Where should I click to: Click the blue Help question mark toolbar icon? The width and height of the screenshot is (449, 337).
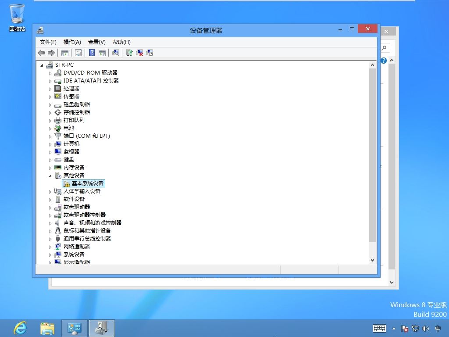(92, 53)
